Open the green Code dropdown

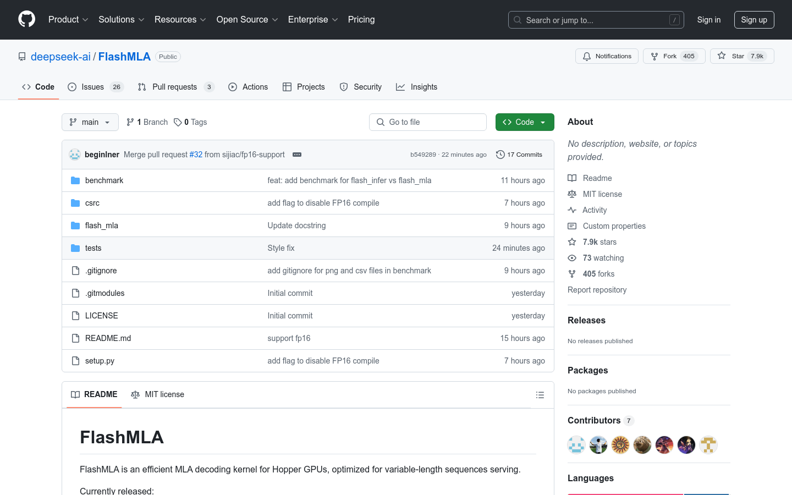click(525, 122)
